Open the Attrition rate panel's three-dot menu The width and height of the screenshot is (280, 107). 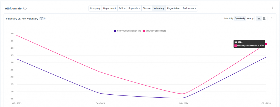pyautogui.click(x=273, y=8)
